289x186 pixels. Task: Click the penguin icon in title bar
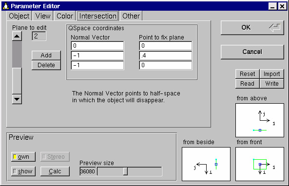point(6,6)
